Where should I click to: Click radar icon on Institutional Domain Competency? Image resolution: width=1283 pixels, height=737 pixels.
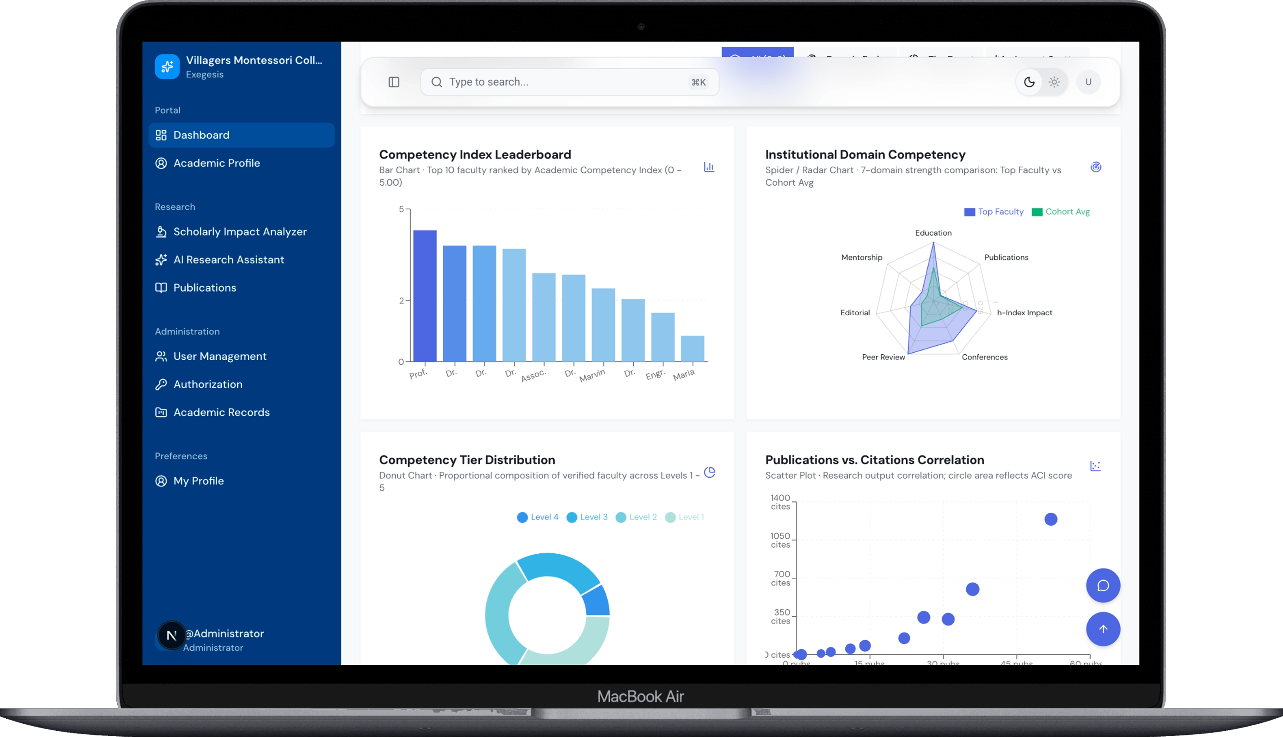(1096, 167)
